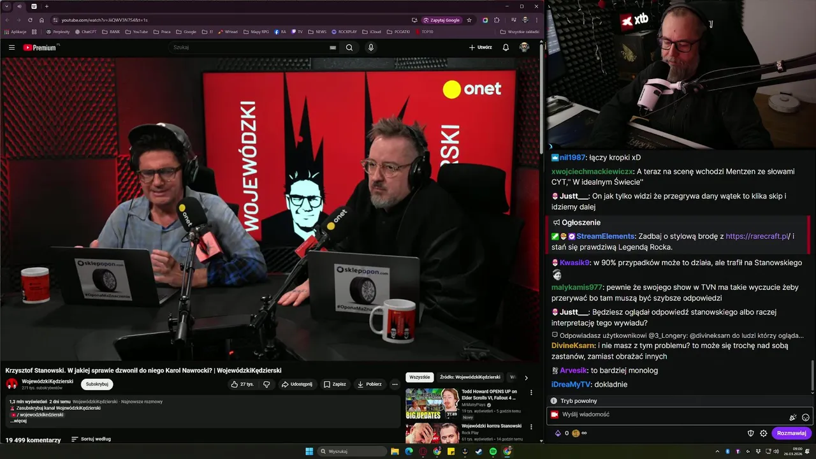Open Twitch chat settings gear

(x=764, y=433)
